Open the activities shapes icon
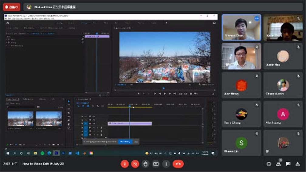This screenshot has width=306, height=172. point(297,164)
